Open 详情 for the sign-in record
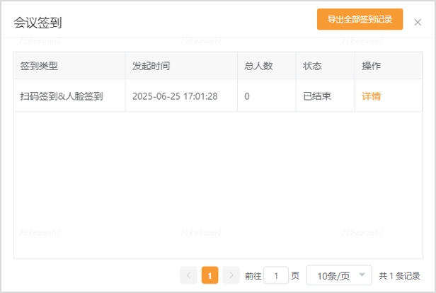Screen dimensions: 436x293 pos(371,96)
